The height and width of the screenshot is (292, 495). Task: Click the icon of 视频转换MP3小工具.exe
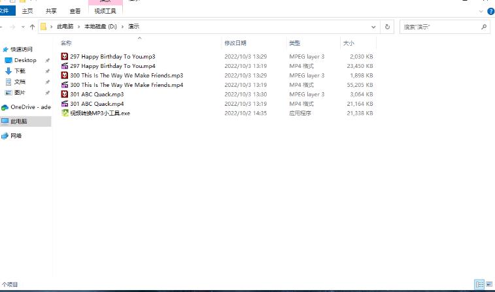click(64, 113)
